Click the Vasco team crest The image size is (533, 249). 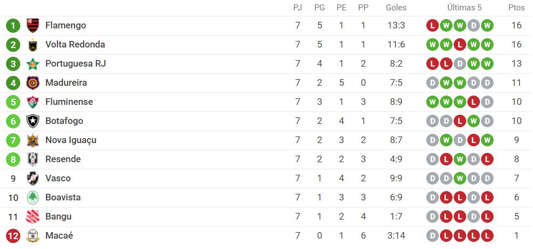(33, 179)
